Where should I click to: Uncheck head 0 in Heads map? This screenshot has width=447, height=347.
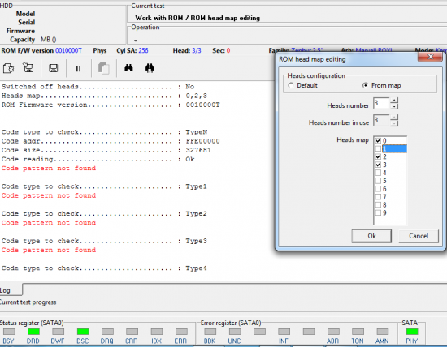point(378,140)
